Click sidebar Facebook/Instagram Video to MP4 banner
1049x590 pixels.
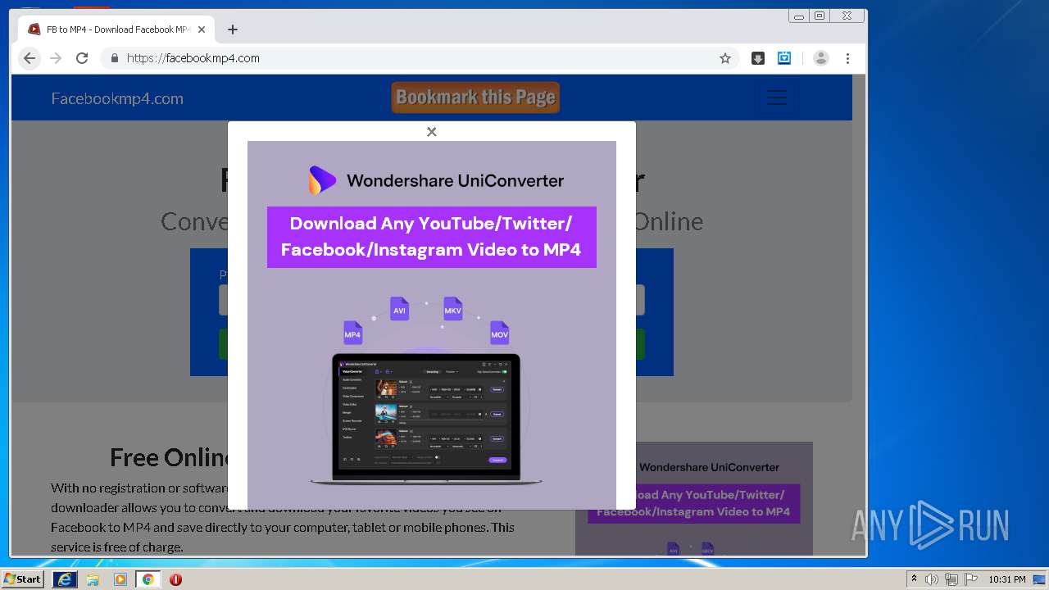click(693, 503)
